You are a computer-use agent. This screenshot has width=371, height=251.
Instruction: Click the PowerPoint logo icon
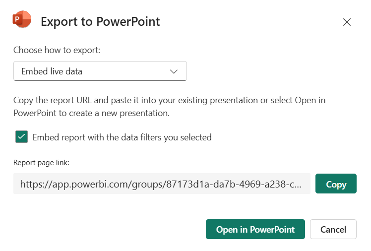pyautogui.click(x=22, y=20)
